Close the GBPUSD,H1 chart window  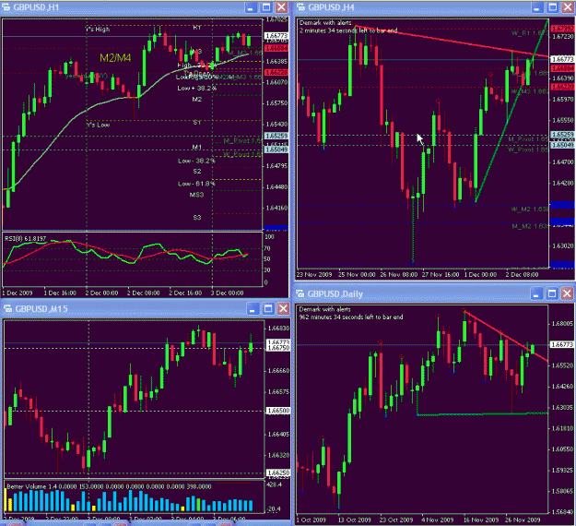(x=281, y=7)
